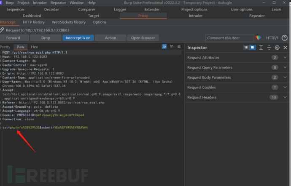
Task: Open the Intruder menu in menu bar
Action: pos(40,3)
